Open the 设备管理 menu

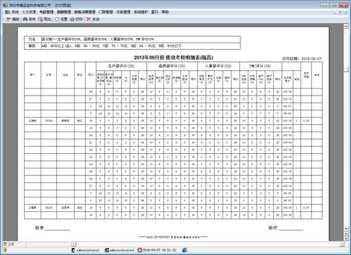point(124,12)
